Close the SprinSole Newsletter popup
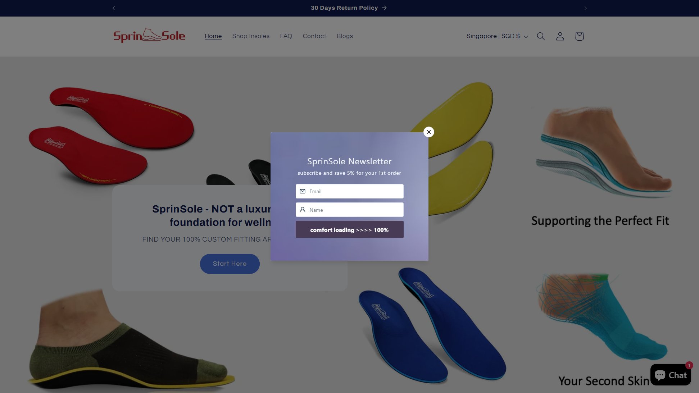This screenshot has height=393, width=699. pyautogui.click(x=428, y=132)
